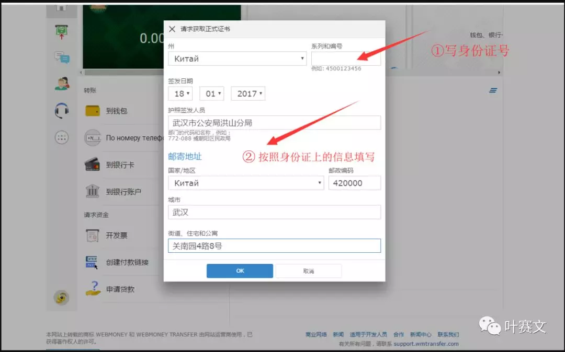
Task: Select the yellow wallet icon next to 到钱包
Action: click(93, 111)
